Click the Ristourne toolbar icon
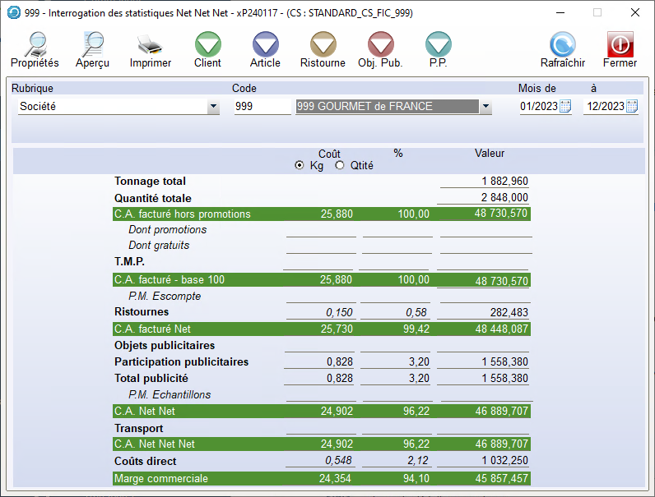This screenshot has width=655, height=497. pos(323,45)
